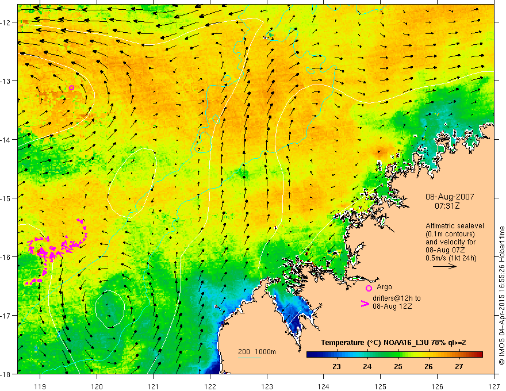Image resolution: width=506 pixels, height=391 pixels.
Task: Click the 'Altimetric sealevel' legend text
Action: coord(454,226)
